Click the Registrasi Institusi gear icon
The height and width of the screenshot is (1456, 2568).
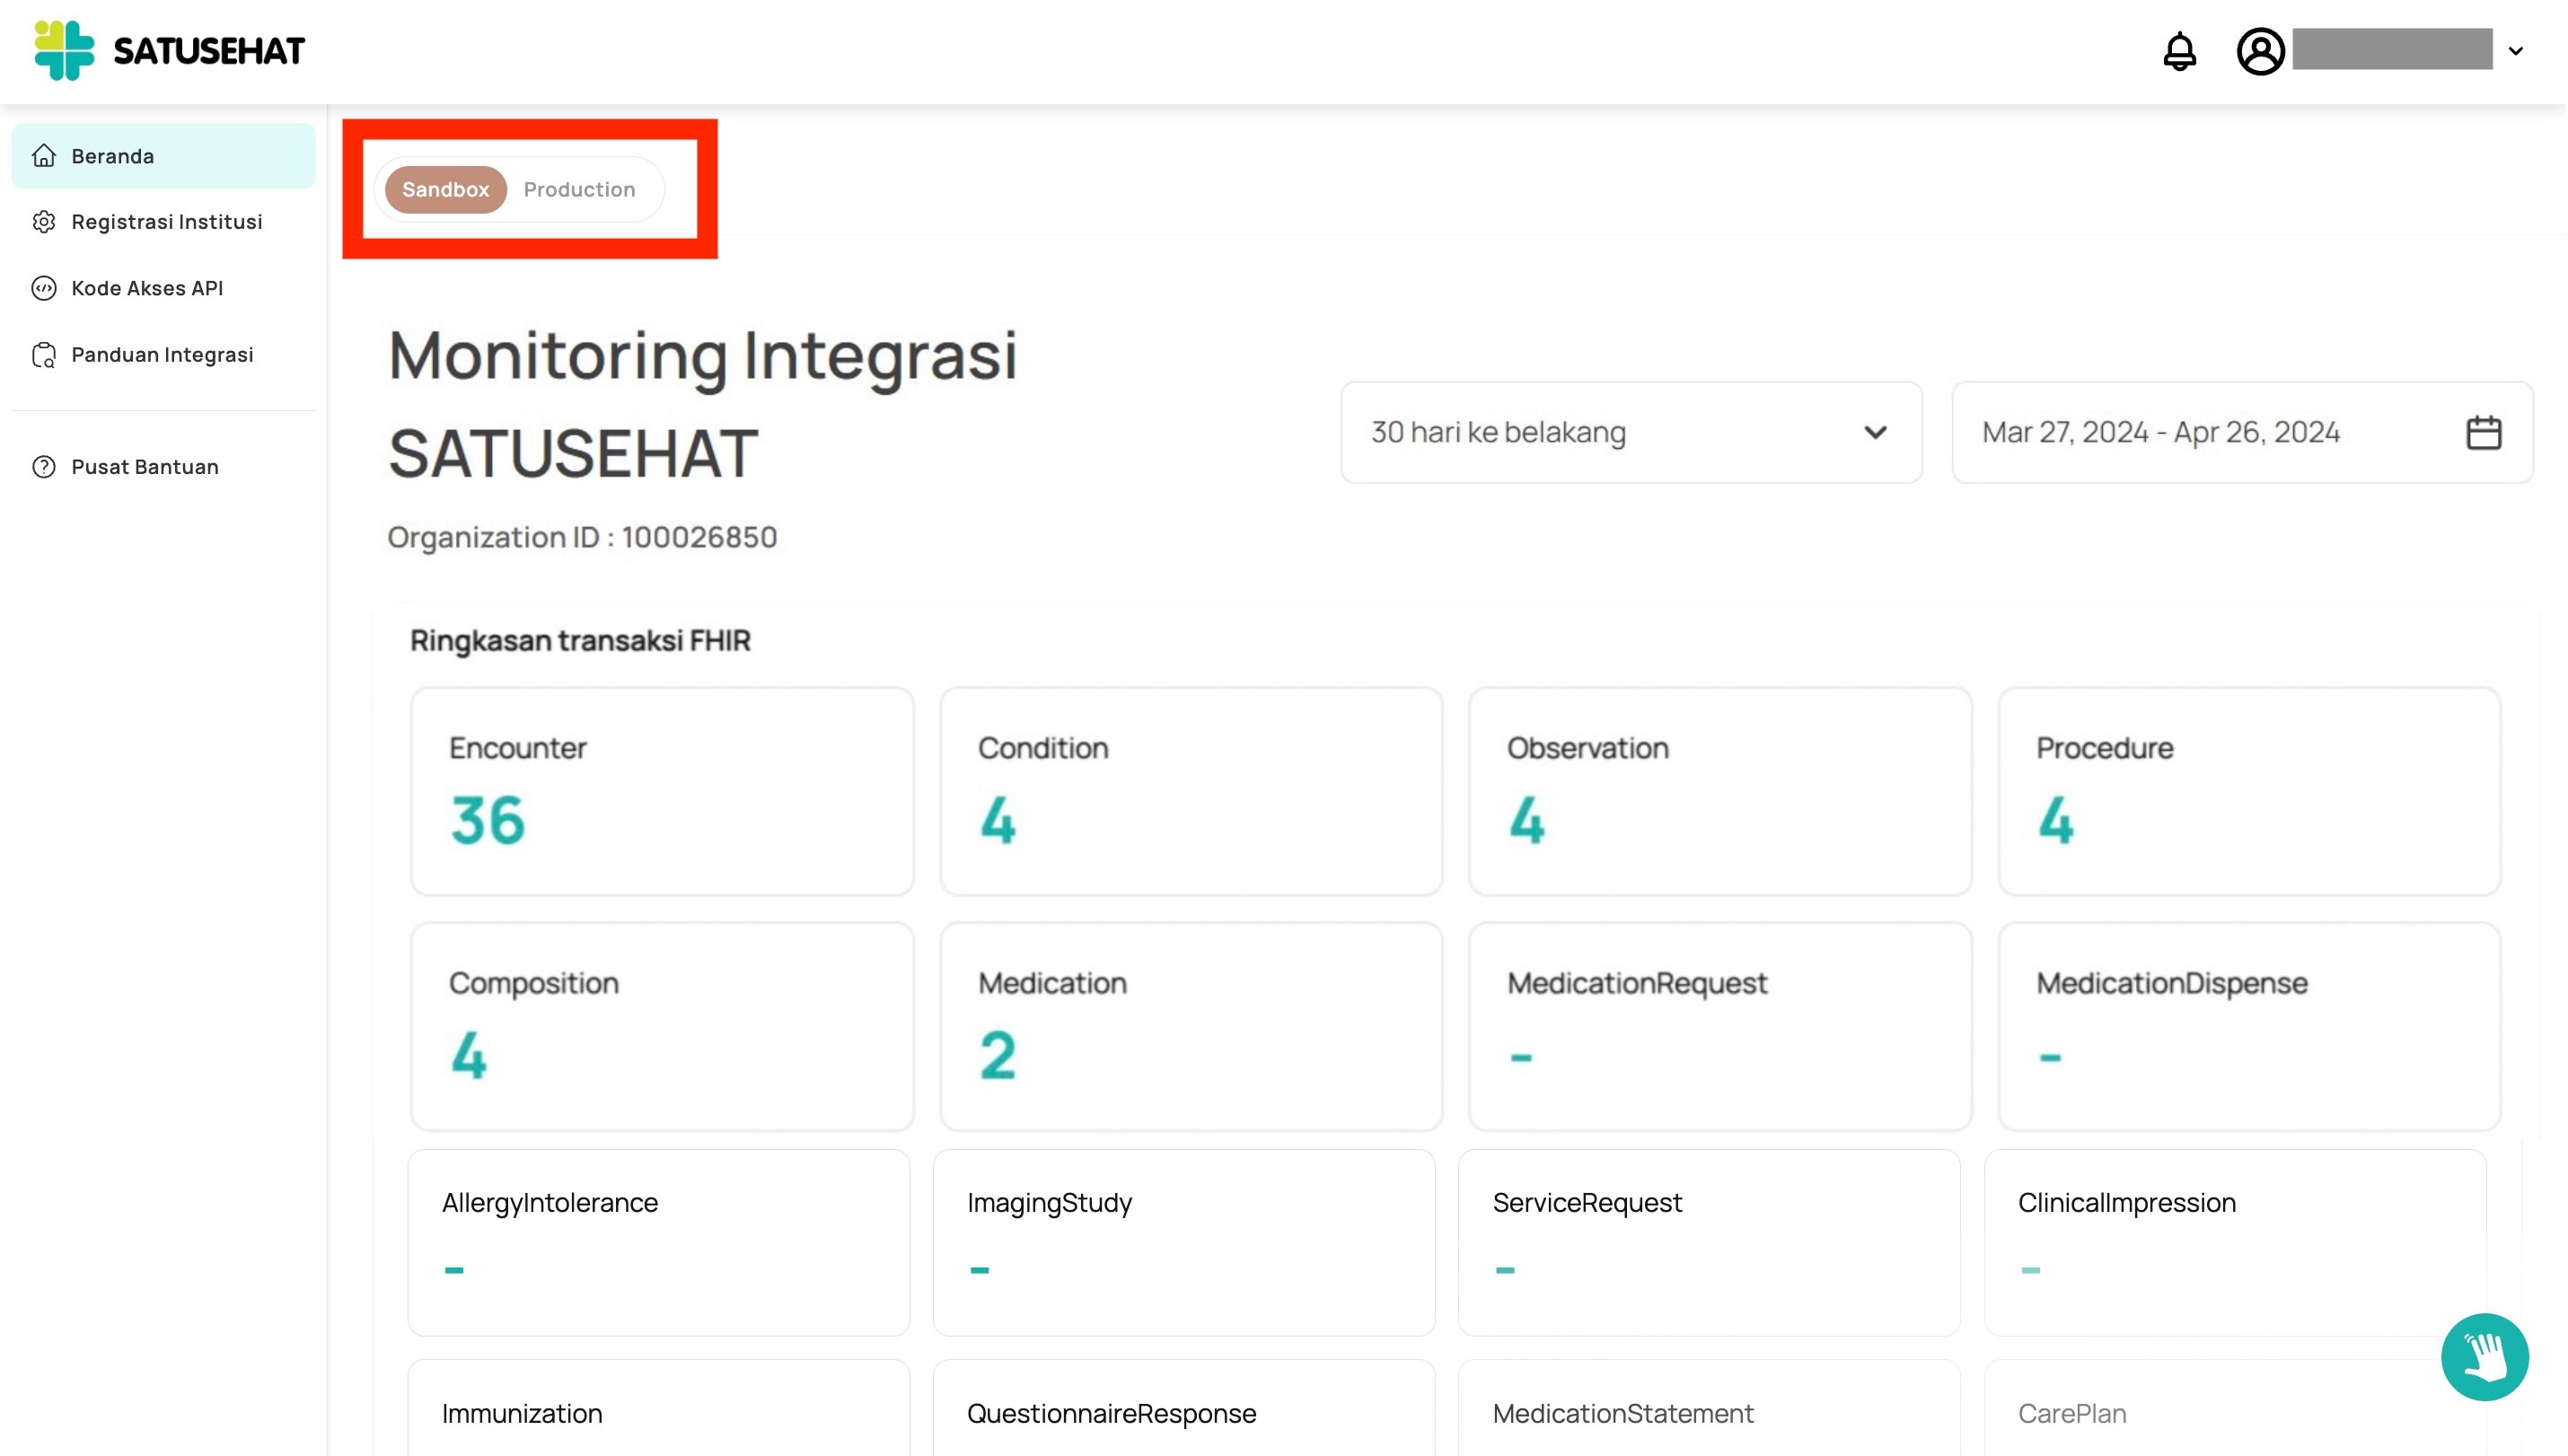(x=44, y=222)
